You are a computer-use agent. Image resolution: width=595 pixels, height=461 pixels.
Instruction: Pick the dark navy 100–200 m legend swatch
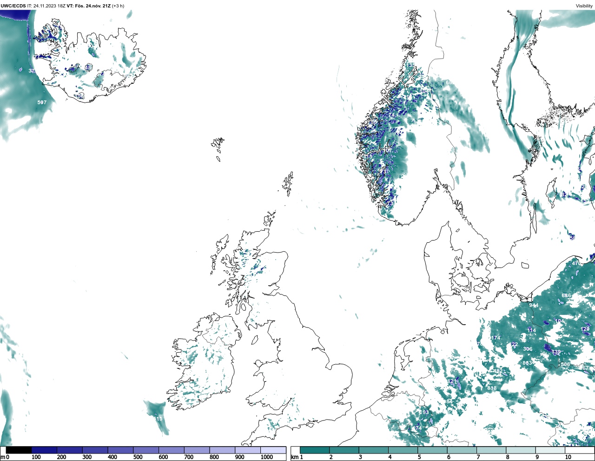45,450
